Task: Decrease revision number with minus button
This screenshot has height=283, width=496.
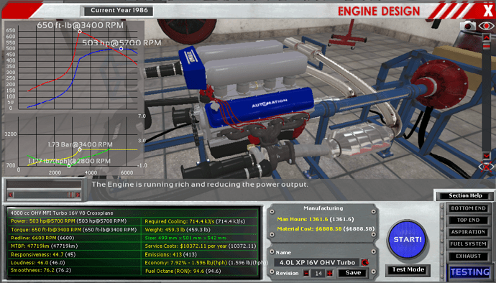Action: 306,273
